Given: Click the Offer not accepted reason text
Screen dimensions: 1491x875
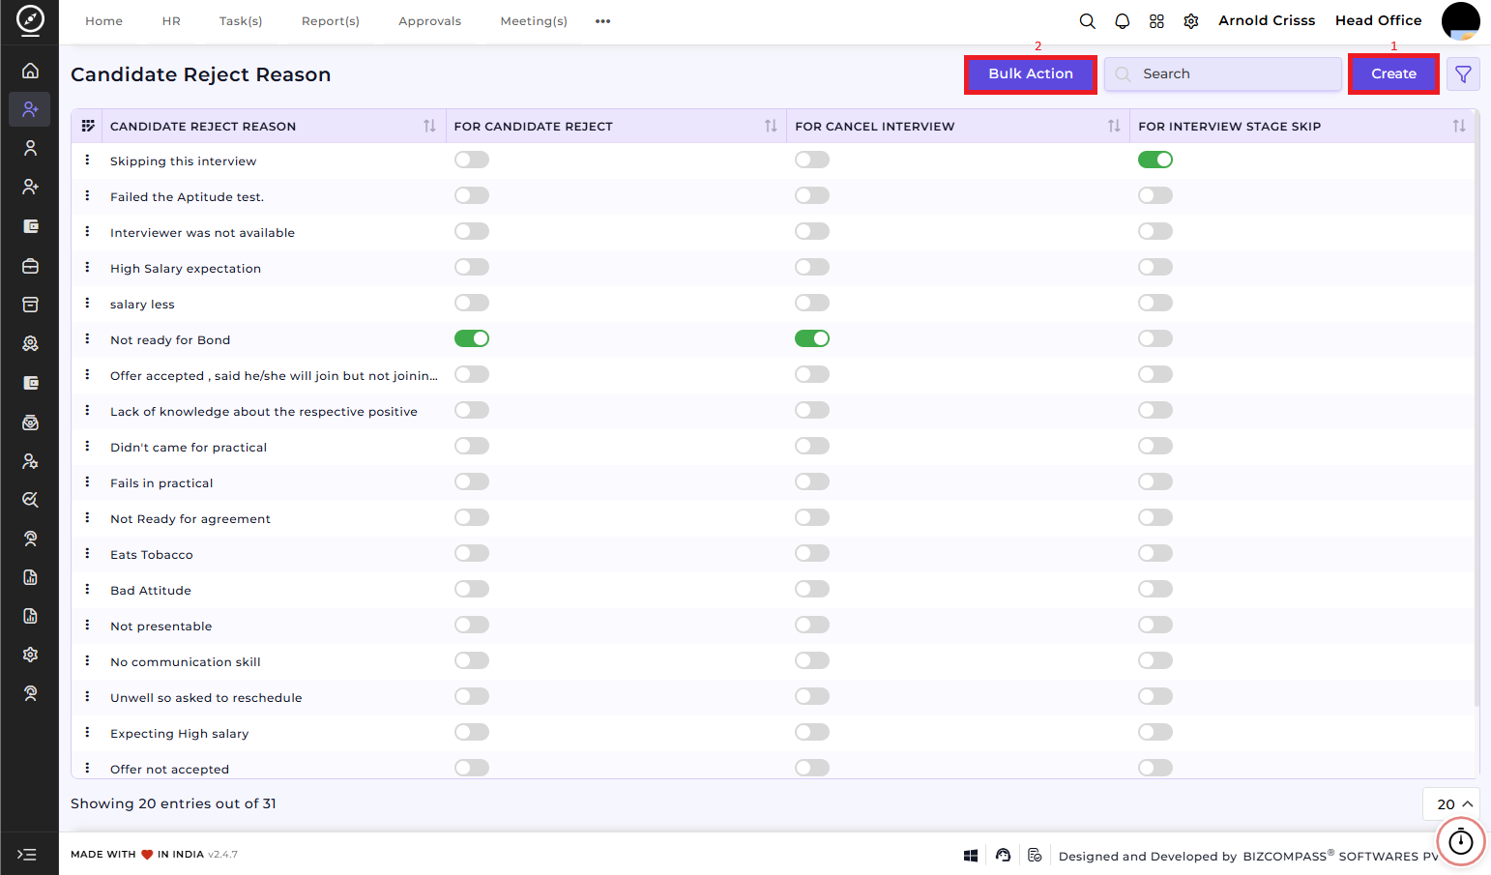Looking at the screenshot, I should pyautogui.click(x=170, y=770).
